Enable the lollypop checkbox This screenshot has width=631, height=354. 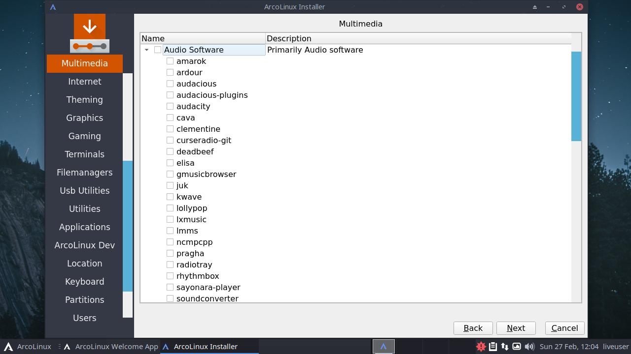click(x=170, y=208)
